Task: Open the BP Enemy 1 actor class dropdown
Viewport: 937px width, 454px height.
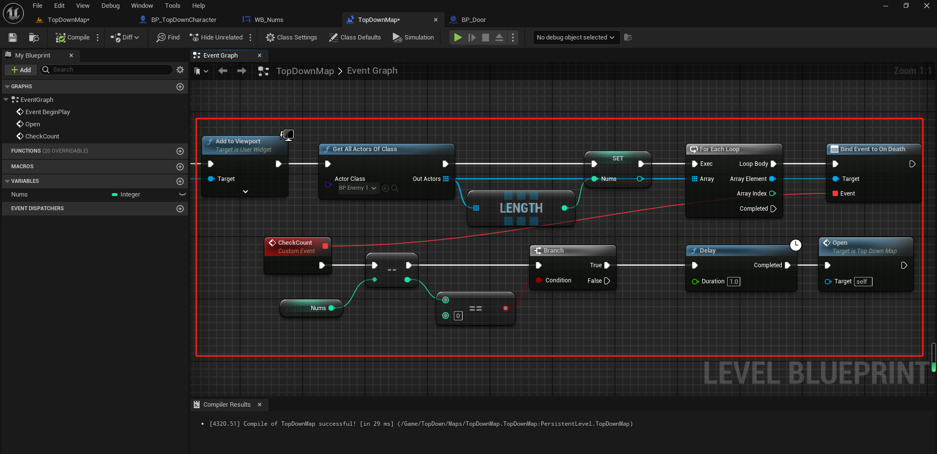Action: point(358,188)
